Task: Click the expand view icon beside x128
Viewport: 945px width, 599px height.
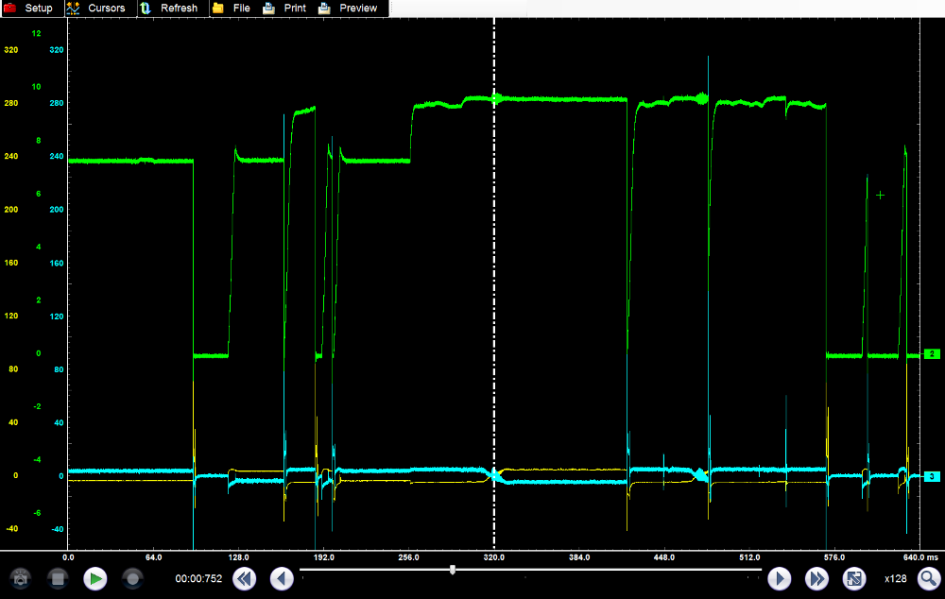Action: point(853,578)
